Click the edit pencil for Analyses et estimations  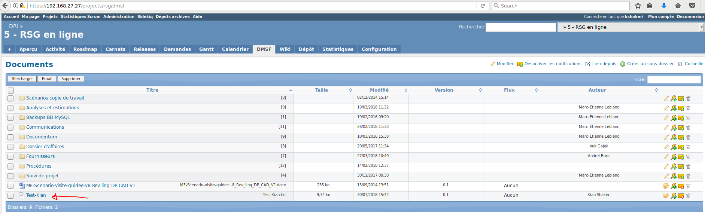[x=666, y=108]
